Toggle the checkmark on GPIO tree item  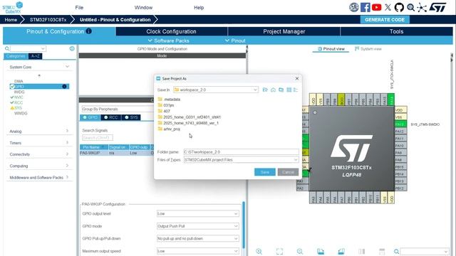coord(12,87)
